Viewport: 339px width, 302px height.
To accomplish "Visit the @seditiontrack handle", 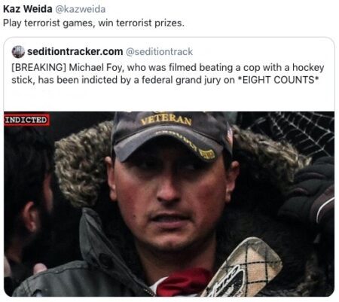I will (x=159, y=52).
